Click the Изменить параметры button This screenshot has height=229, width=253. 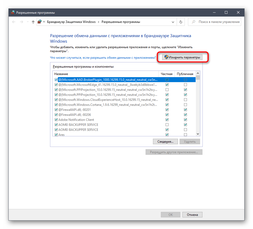(x=182, y=57)
